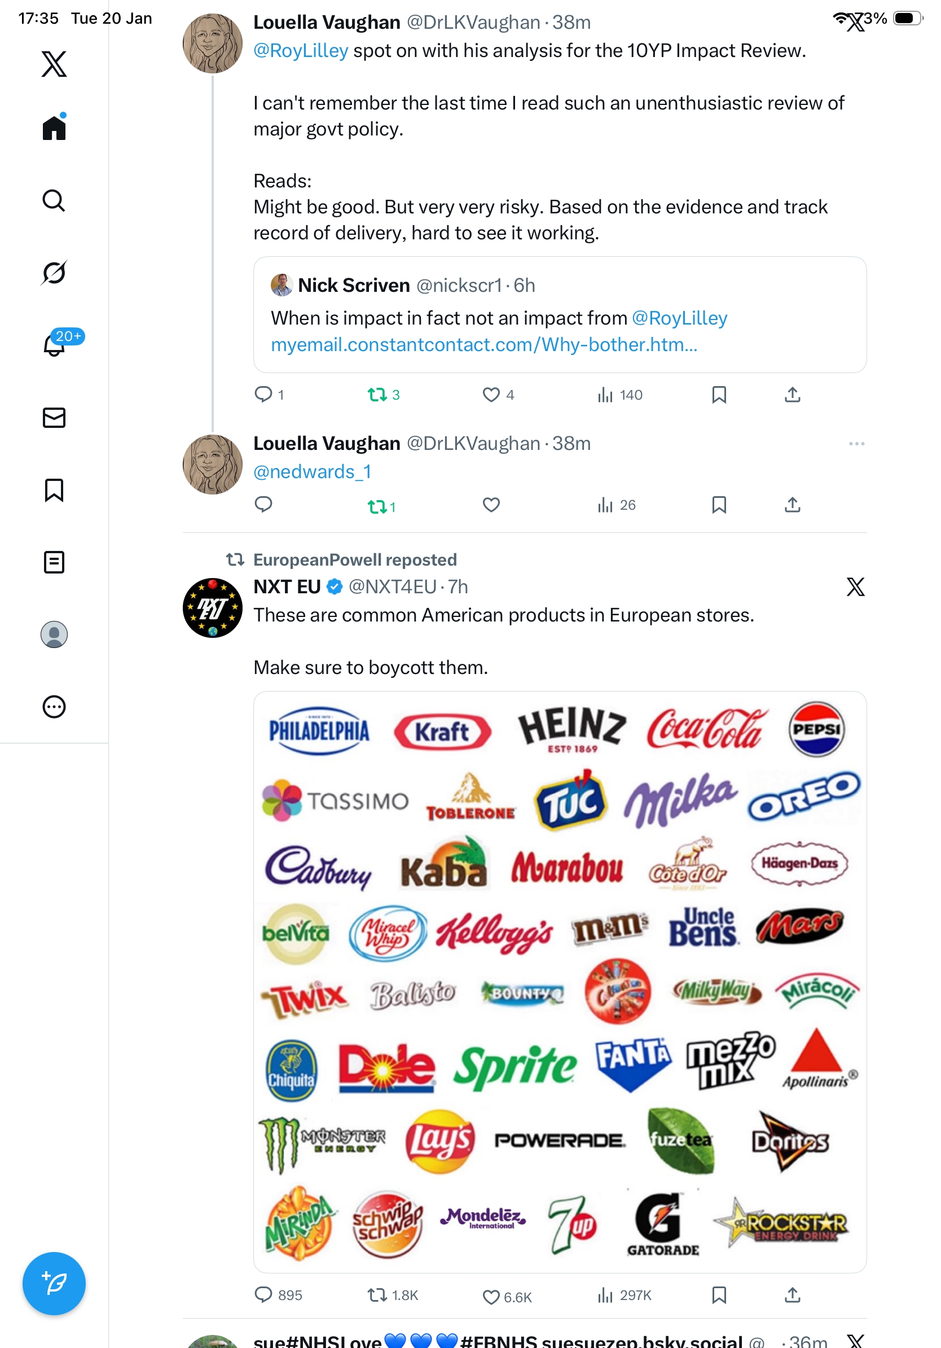
Task: Open the Home feed from the sidebar
Action: [54, 128]
